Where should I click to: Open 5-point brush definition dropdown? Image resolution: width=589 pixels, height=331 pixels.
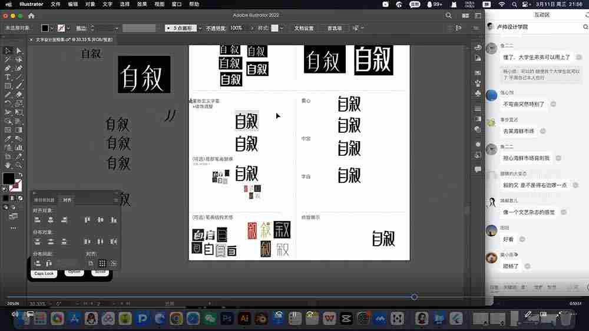tap(200, 28)
